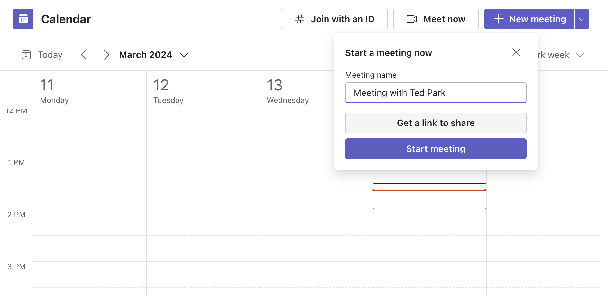Select the highlighted Thursday time slot

pos(429,196)
